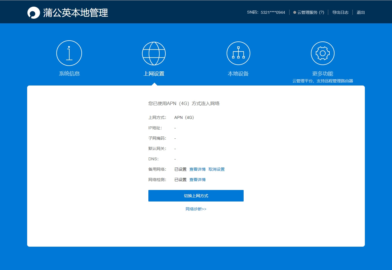Click the APN（4G） value for 上网方式
The image size is (392, 270).
click(x=184, y=117)
